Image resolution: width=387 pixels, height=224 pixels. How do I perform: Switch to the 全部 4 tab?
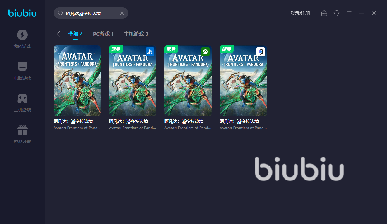[x=76, y=34]
